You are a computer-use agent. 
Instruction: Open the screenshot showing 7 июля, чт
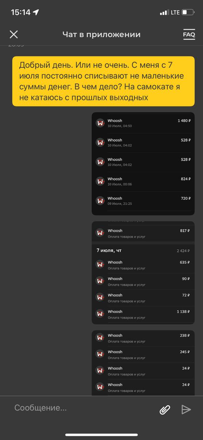tap(143, 273)
